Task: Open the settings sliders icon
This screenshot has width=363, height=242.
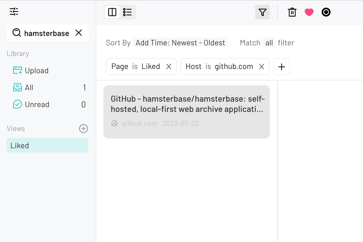Action: pos(14,12)
